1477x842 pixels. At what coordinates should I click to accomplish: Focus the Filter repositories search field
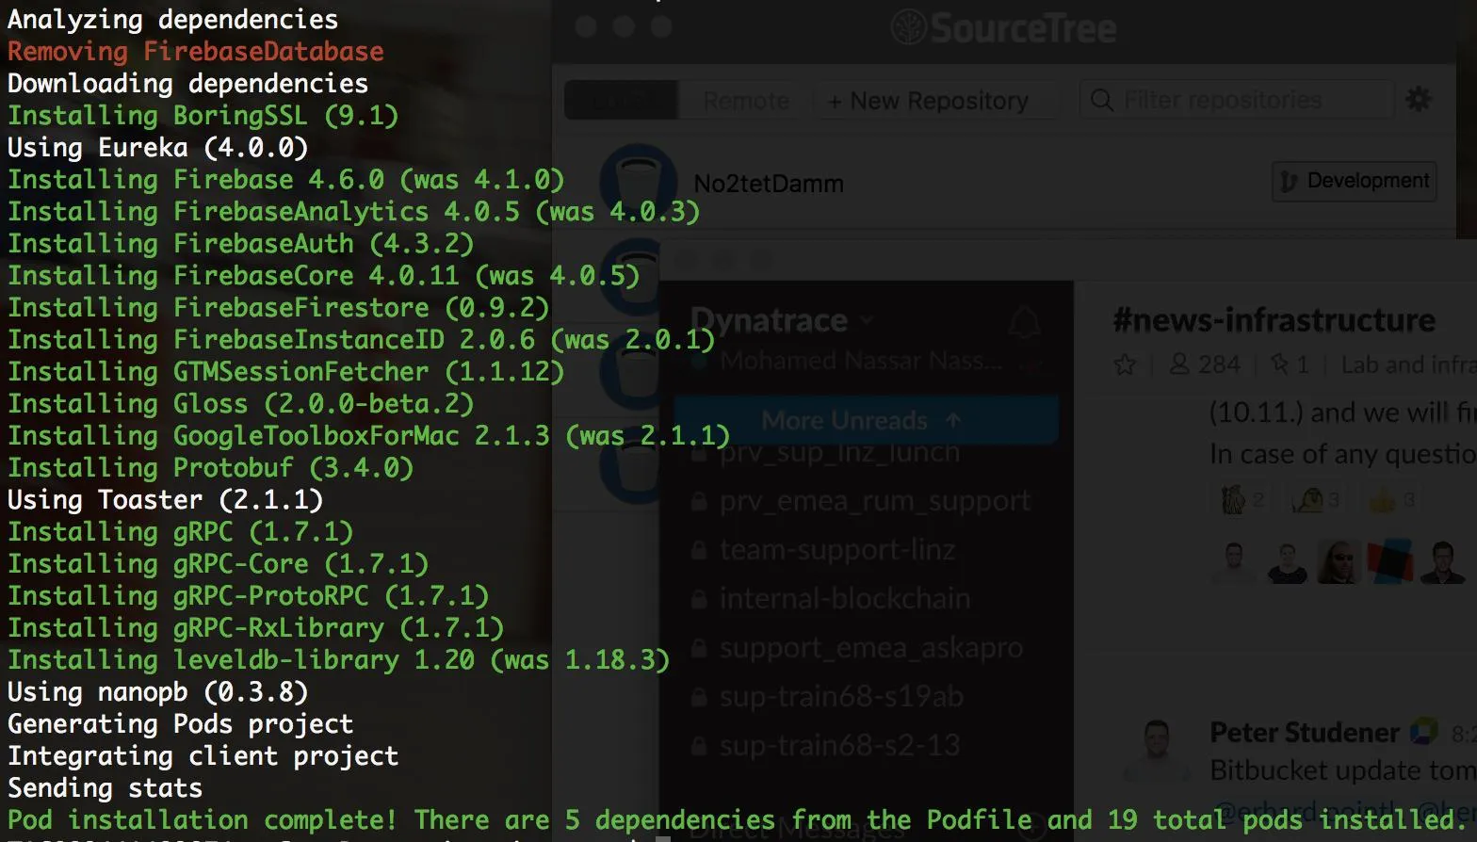(x=1236, y=100)
